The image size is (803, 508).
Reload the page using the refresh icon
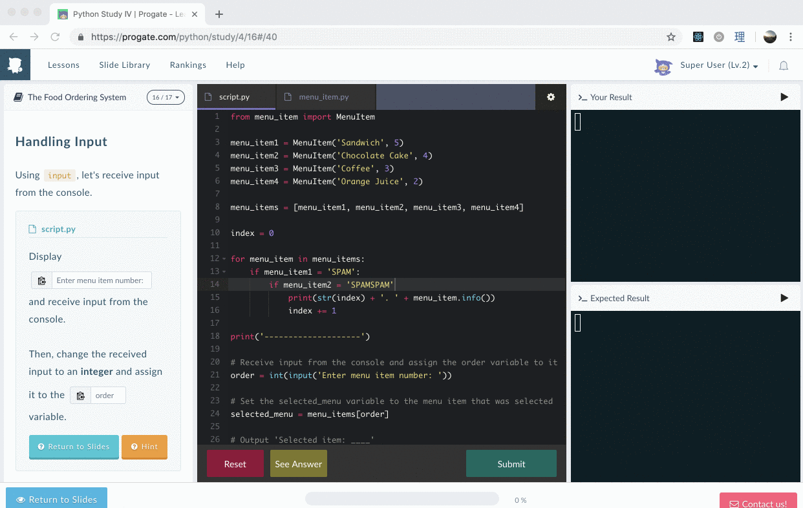(x=55, y=37)
